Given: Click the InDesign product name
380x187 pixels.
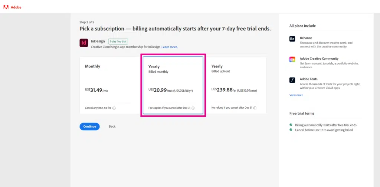Looking at the screenshot, I should point(98,42).
